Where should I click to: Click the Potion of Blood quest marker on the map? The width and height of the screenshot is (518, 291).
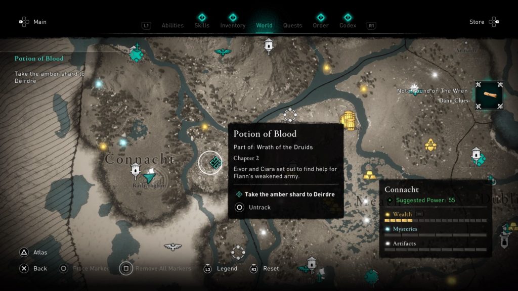(x=215, y=162)
